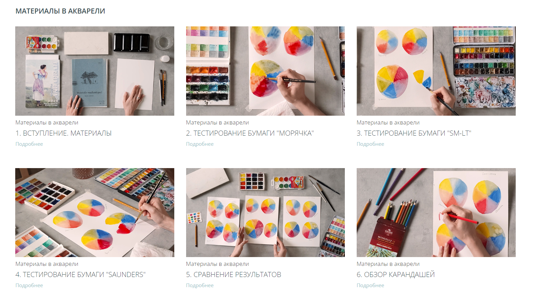Screen dimensions: 534x299
Task: Click title "2. ТЕСТИРОВАНИЕ БУМАГИ МОРЯЧКА"
Action: tap(250, 133)
